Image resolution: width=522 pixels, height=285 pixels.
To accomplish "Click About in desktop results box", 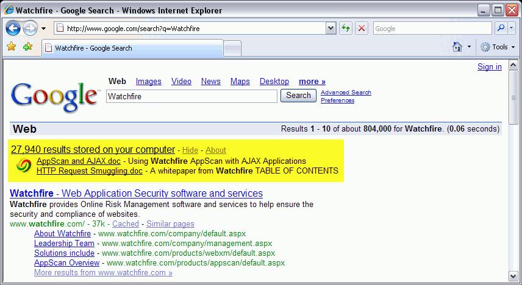I will (x=216, y=150).
